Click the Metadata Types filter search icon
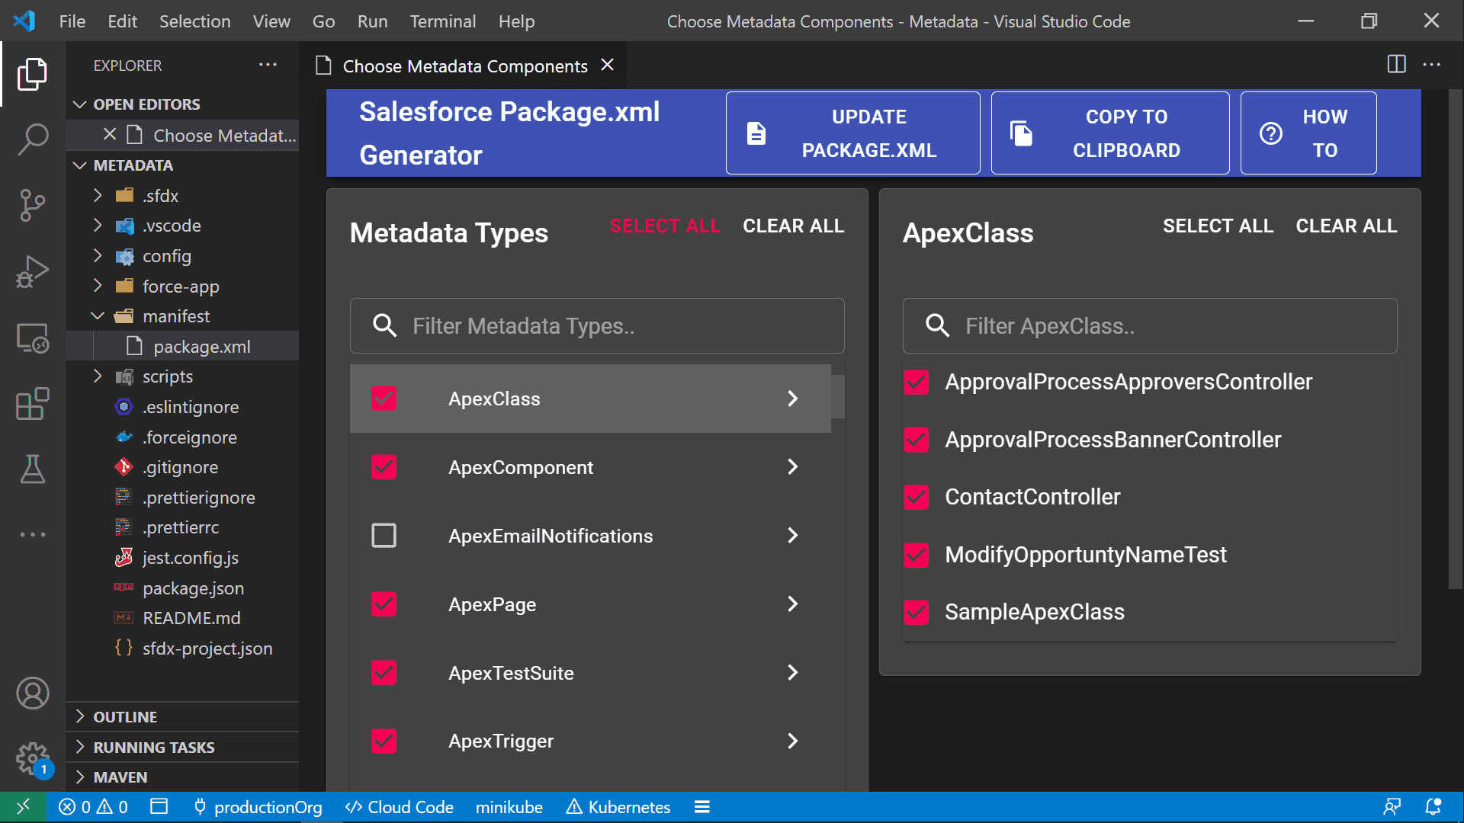Screen dimensions: 1464x823 (x=385, y=326)
